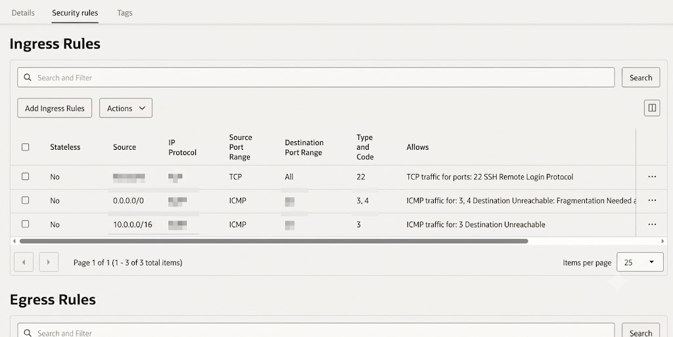Click the Source column header
The height and width of the screenshot is (337, 673).
click(124, 147)
